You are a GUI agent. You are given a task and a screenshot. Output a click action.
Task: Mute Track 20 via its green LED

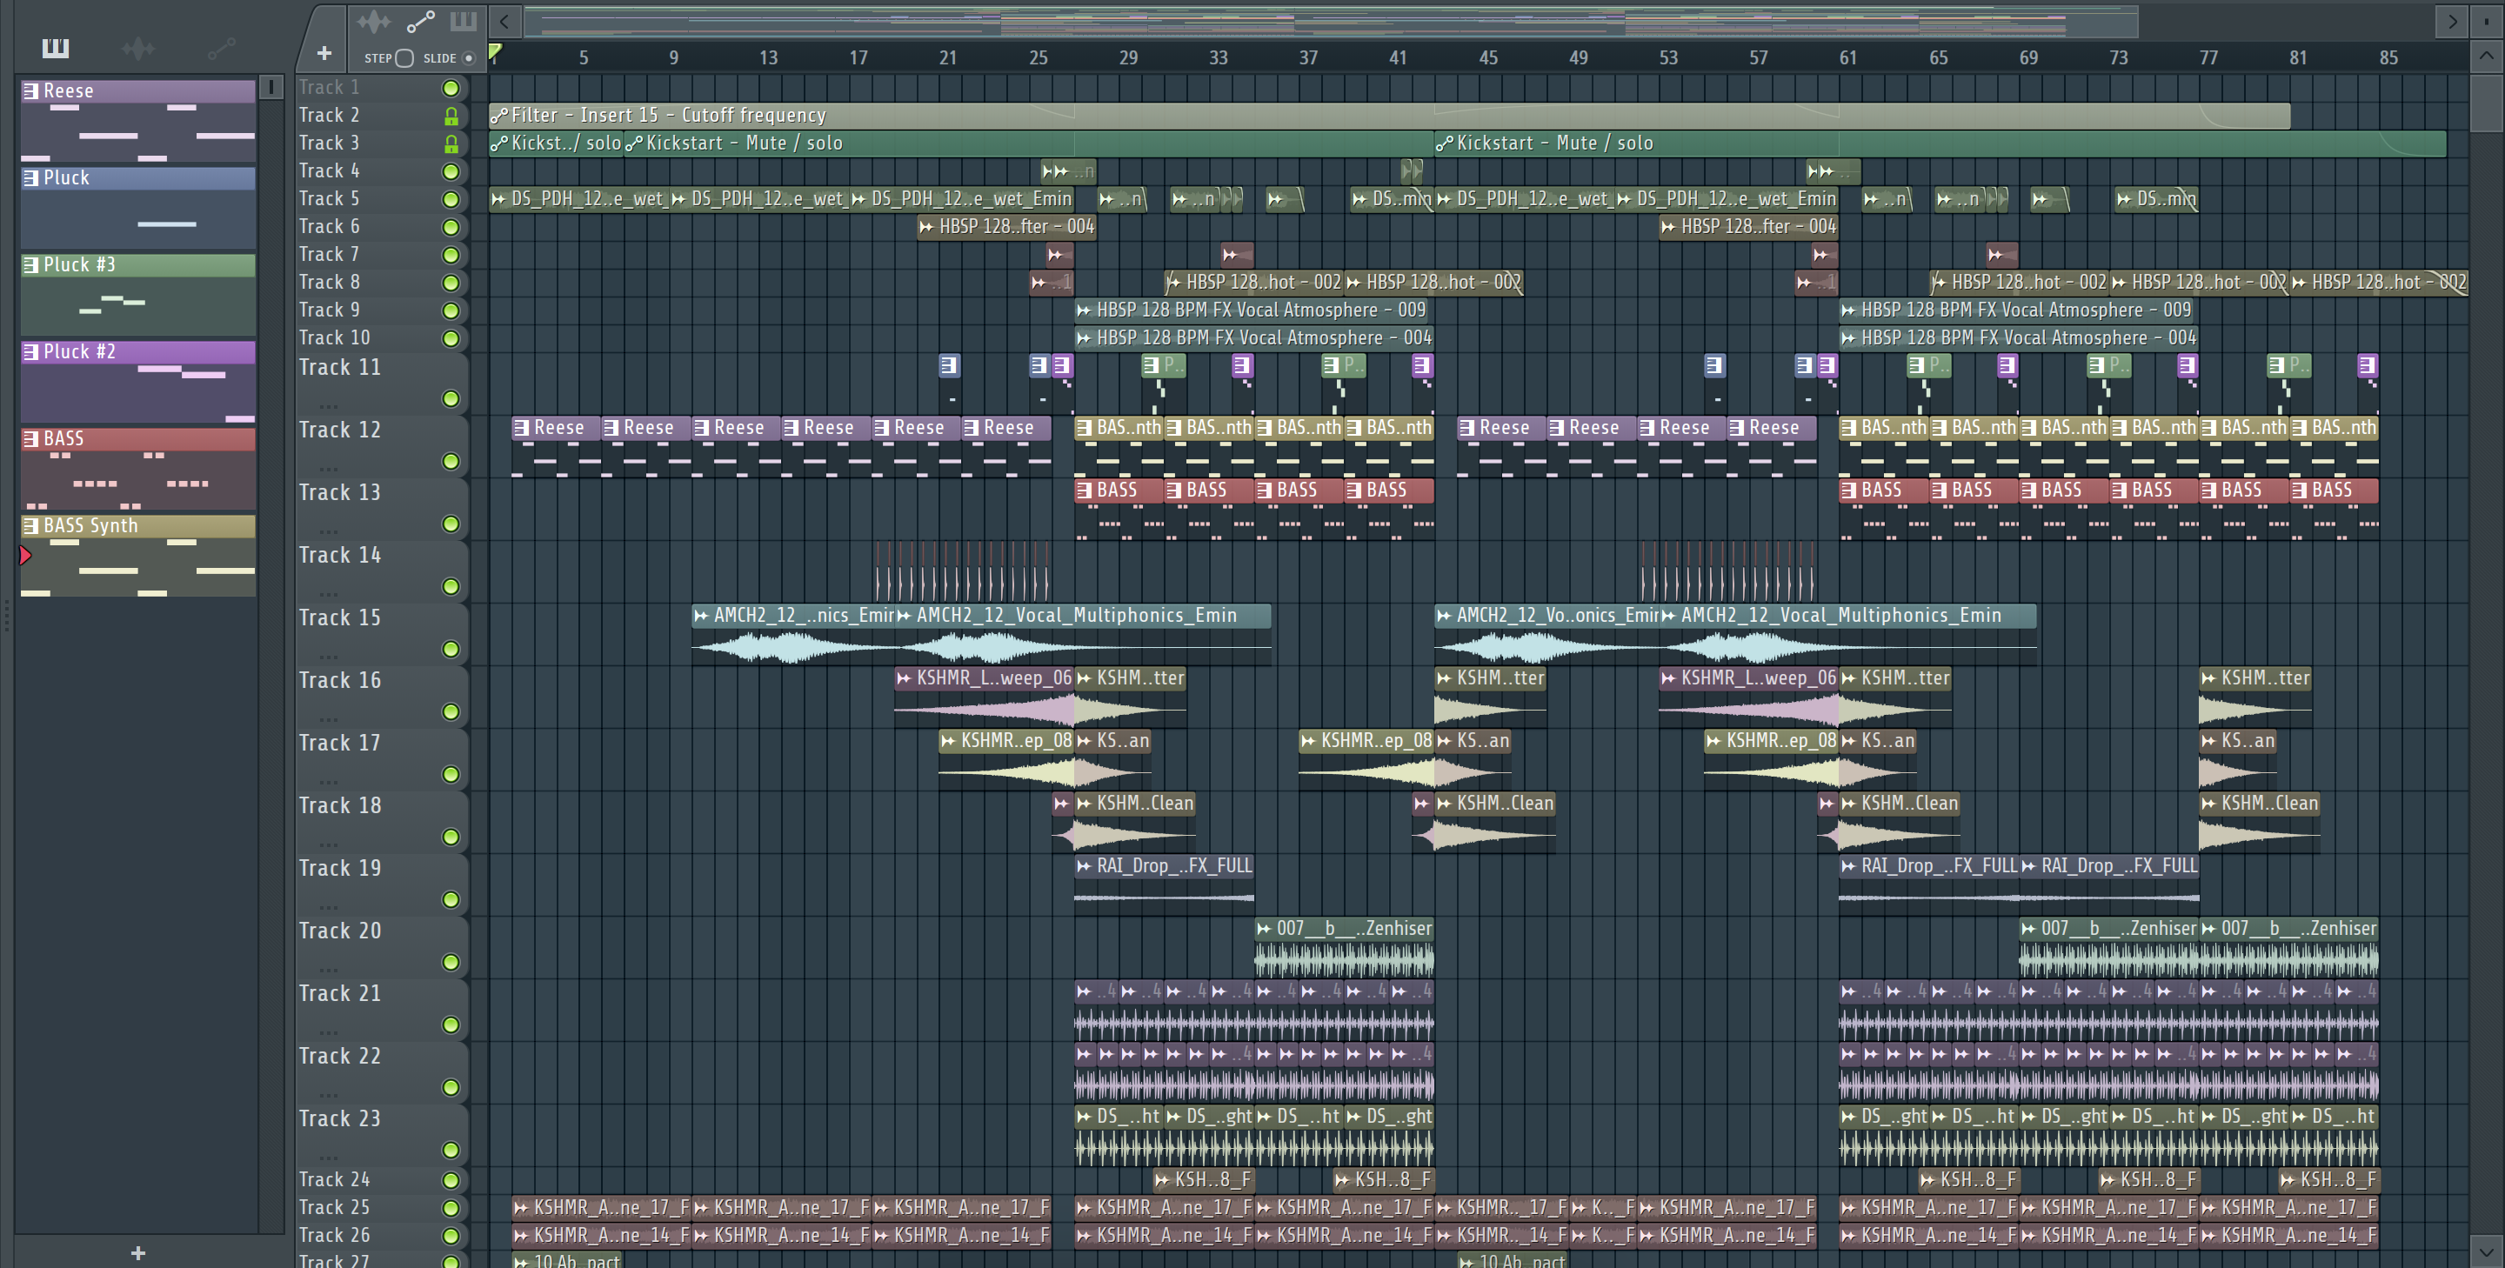point(451,962)
